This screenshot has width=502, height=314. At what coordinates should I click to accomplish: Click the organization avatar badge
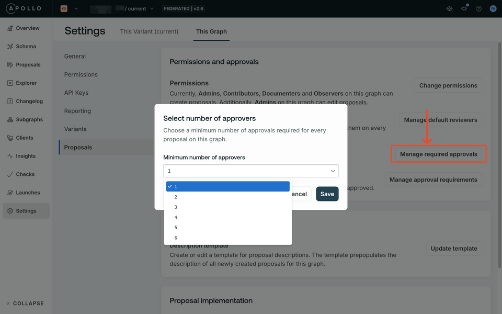pos(64,9)
